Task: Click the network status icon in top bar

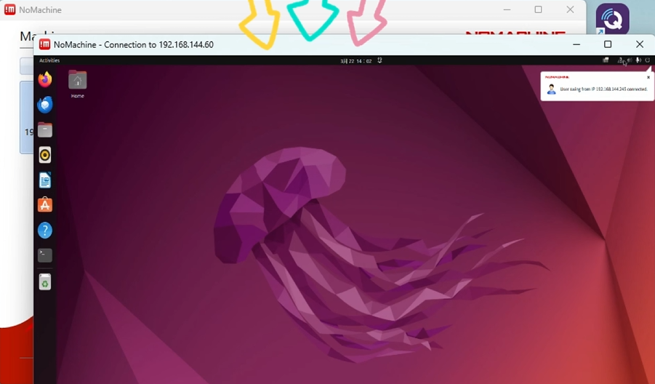Action: [x=621, y=60]
